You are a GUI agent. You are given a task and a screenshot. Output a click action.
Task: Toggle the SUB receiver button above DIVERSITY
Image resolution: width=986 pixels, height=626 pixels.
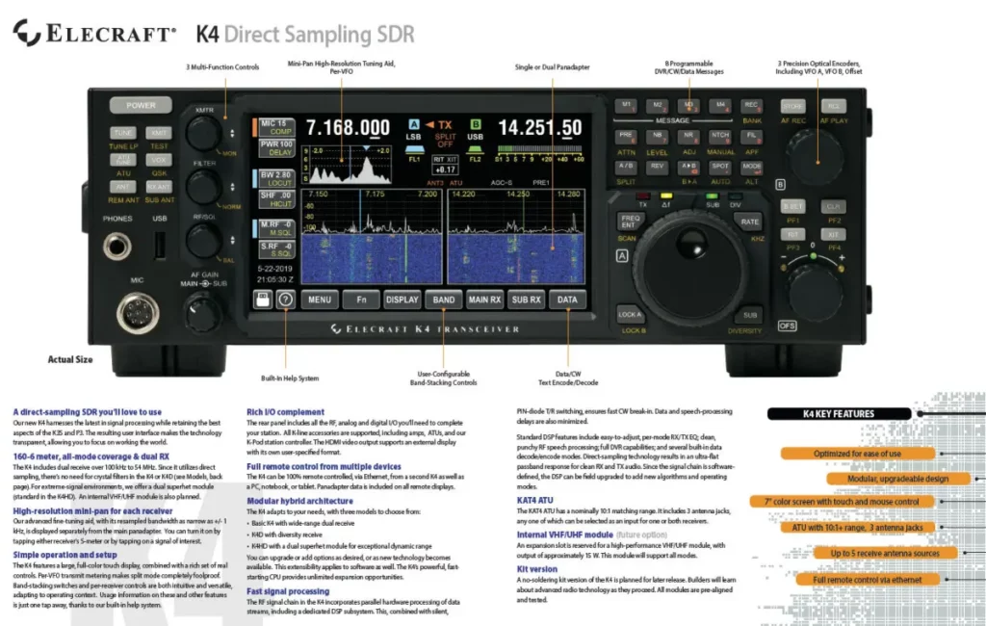click(749, 315)
